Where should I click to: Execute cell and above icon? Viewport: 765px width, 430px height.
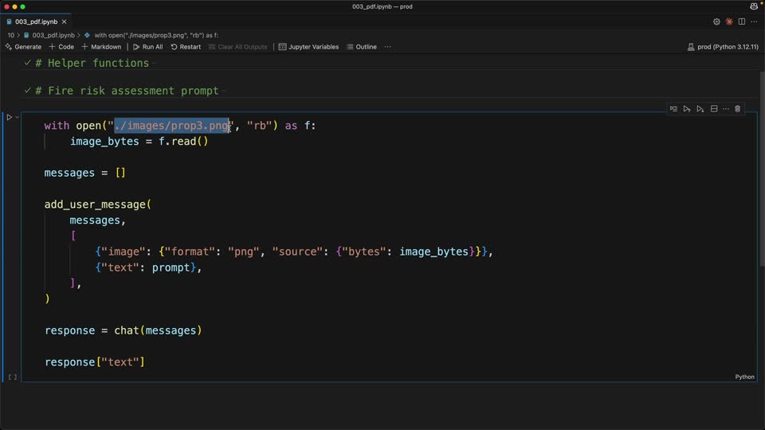pos(686,109)
